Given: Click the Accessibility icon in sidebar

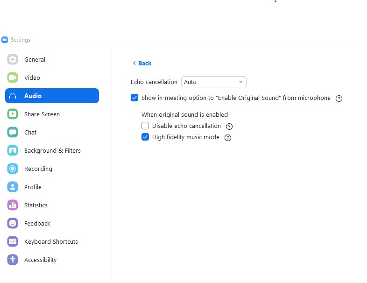Looking at the screenshot, I should coord(13,260).
